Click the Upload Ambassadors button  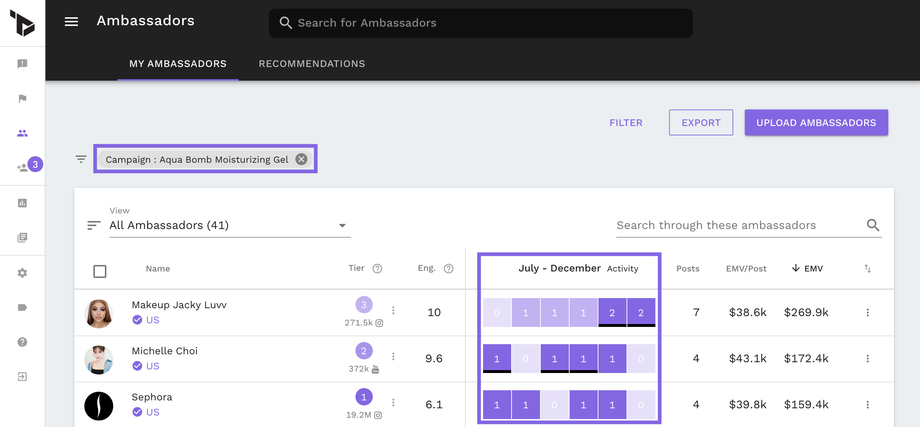pos(816,123)
